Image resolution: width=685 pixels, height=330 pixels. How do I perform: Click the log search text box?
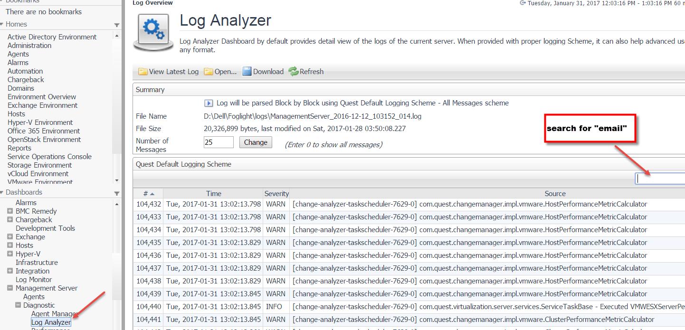point(660,179)
